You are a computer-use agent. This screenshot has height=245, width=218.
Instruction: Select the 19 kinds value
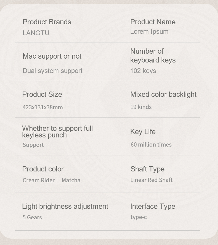tap(141, 107)
